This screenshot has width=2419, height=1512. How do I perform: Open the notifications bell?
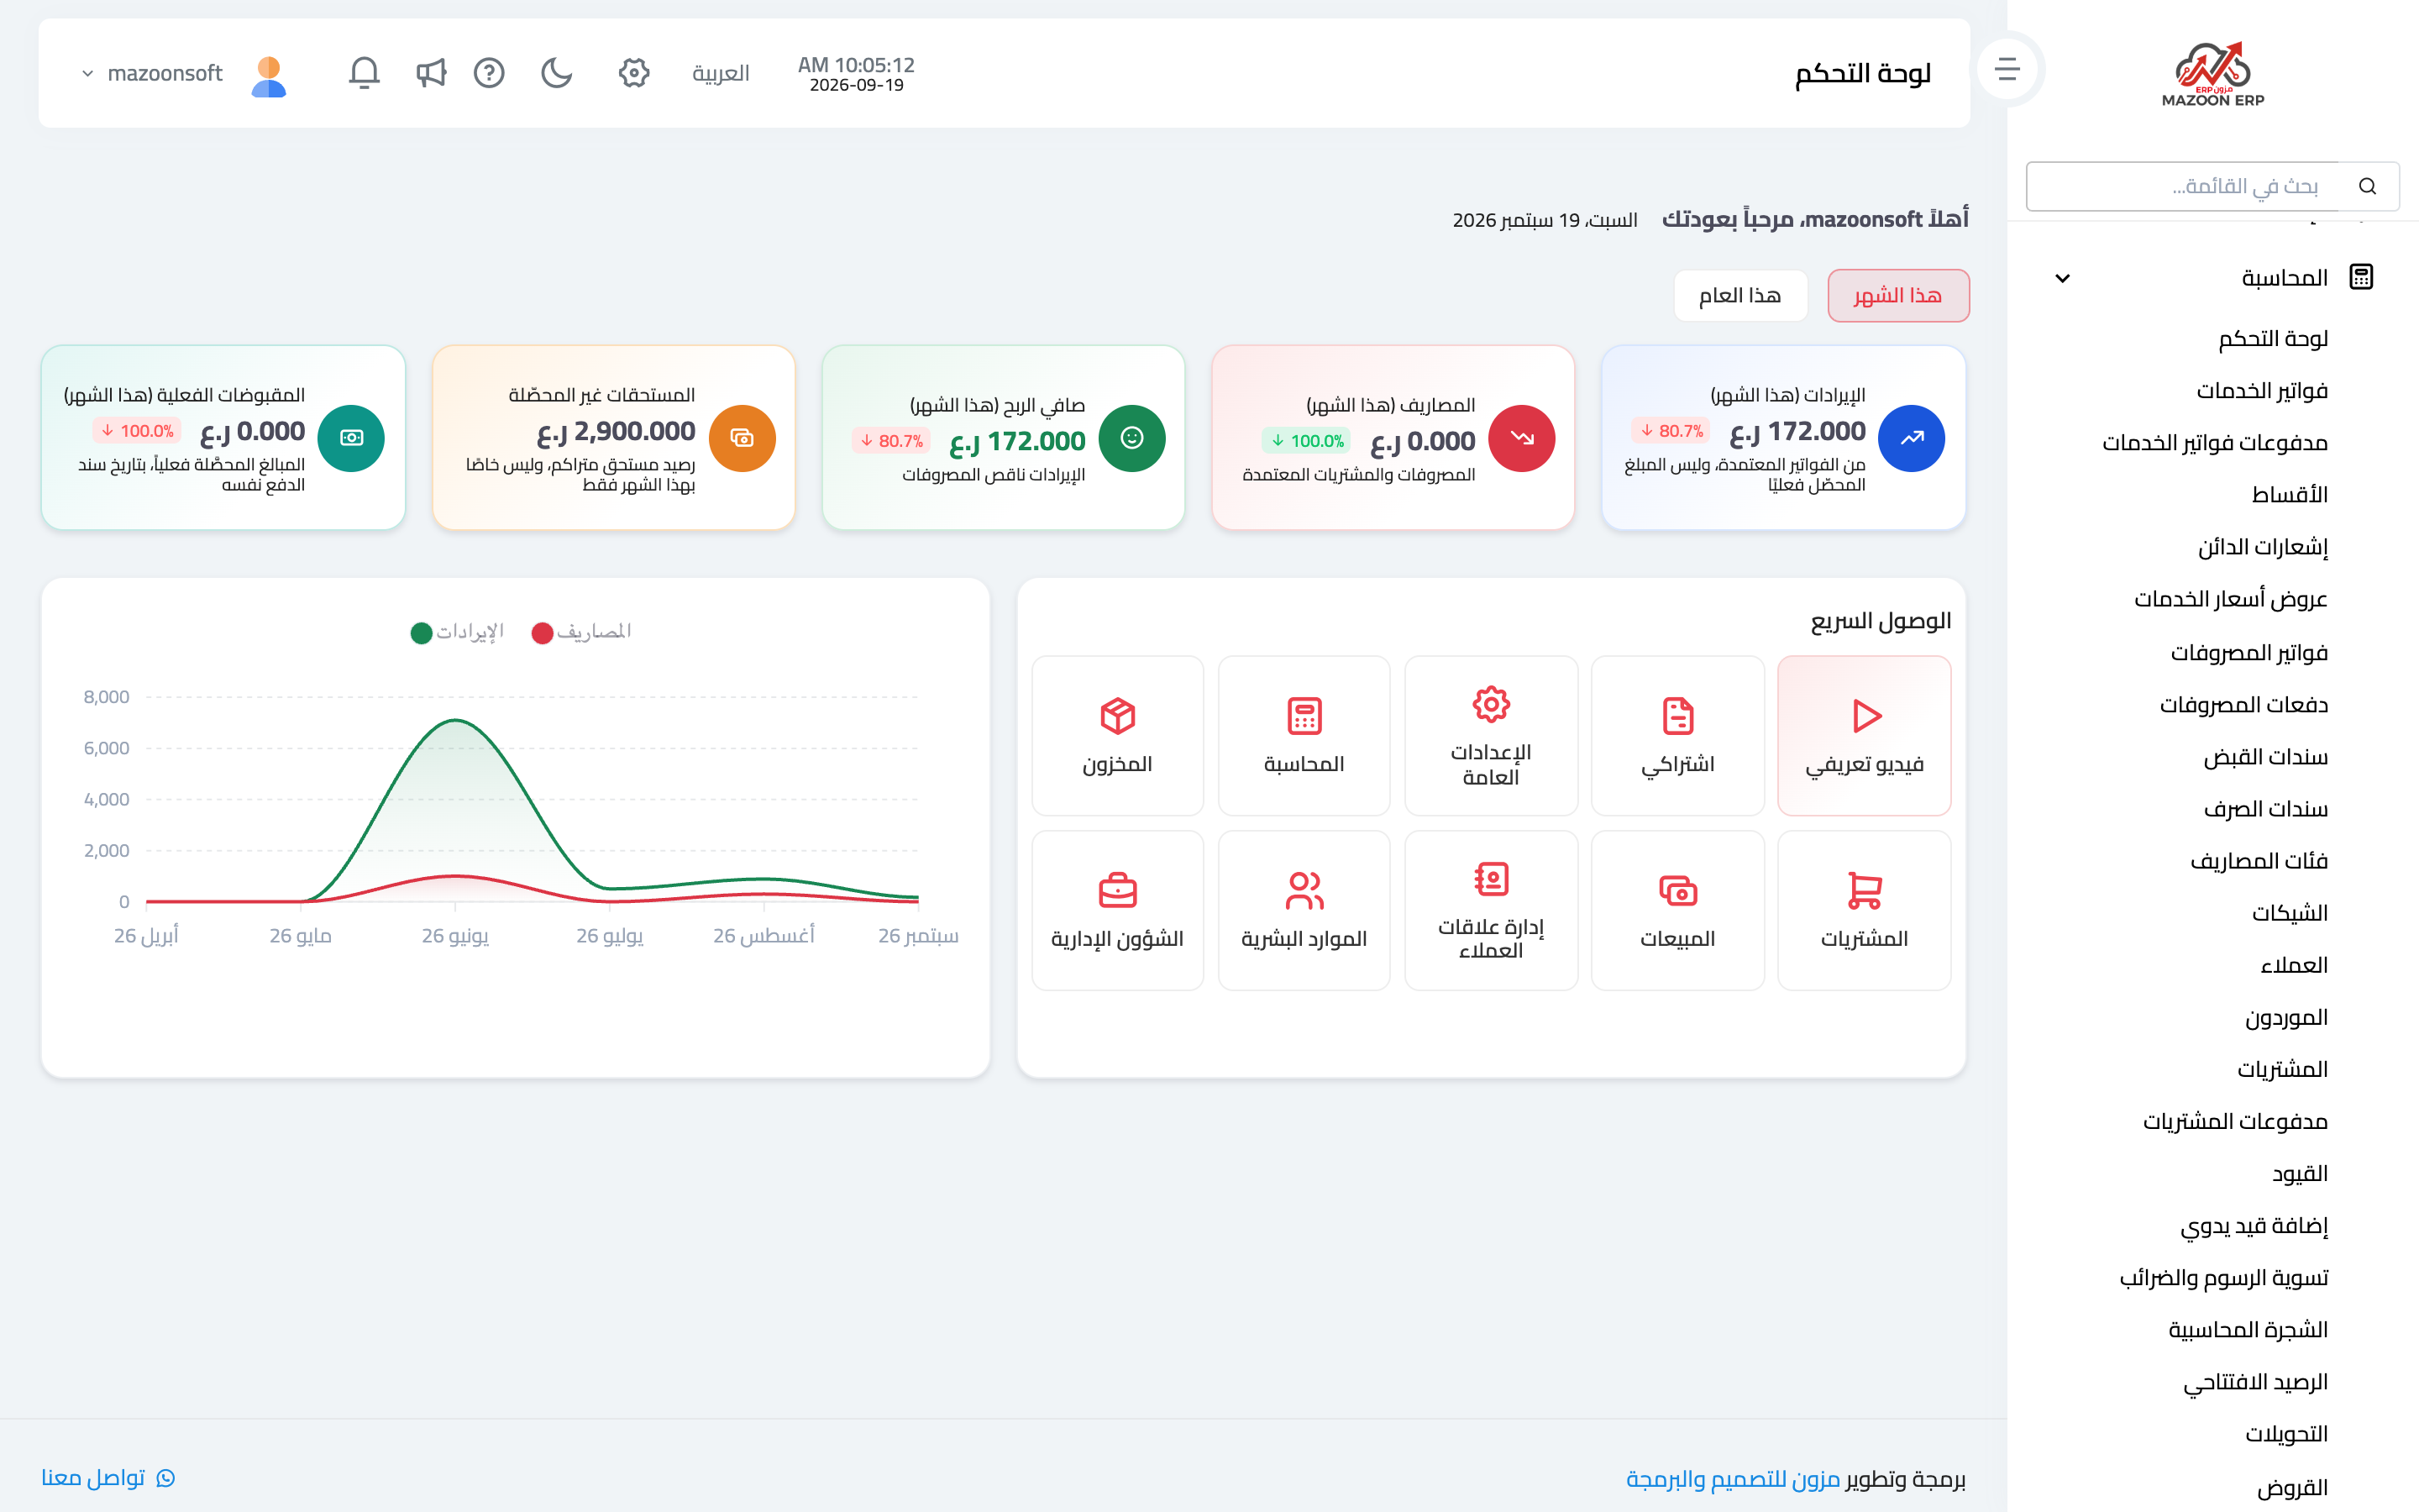pyautogui.click(x=364, y=73)
